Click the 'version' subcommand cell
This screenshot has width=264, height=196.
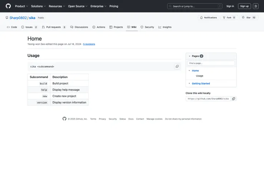39,103
